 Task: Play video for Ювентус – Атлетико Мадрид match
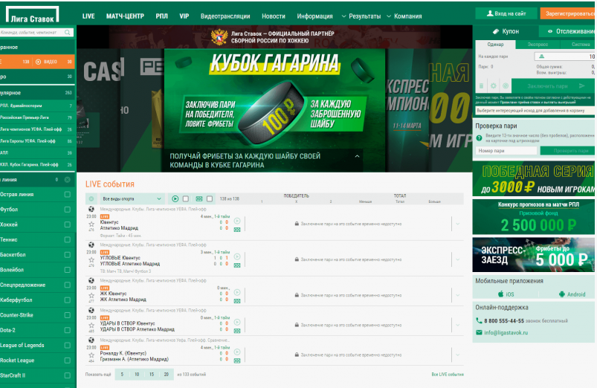pyautogui.click(x=237, y=221)
